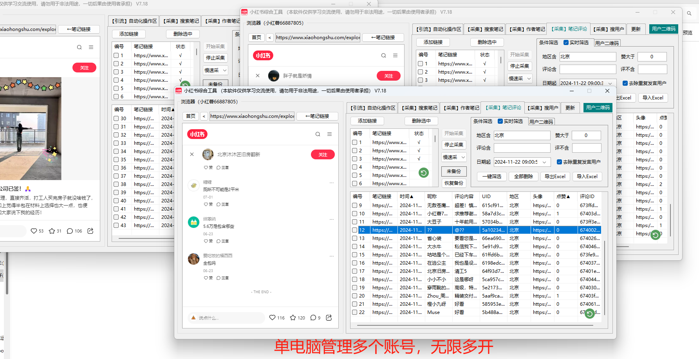The width and height of the screenshot is (699, 359).
Task: Follow 北京沐沐匠旧房翻新 via the 关注 button
Action: [x=323, y=154]
